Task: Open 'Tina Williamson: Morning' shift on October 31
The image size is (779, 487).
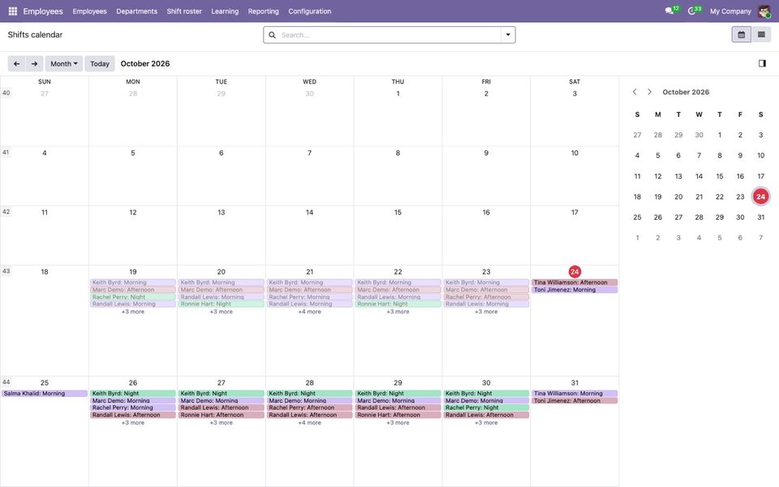Action: point(575,393)
